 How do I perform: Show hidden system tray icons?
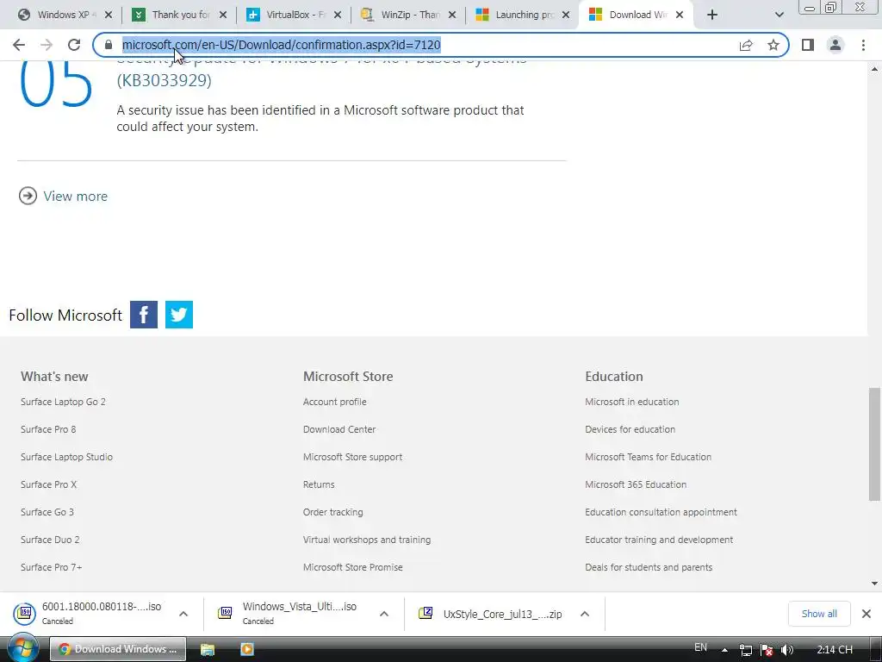click(x=725, y=650)
